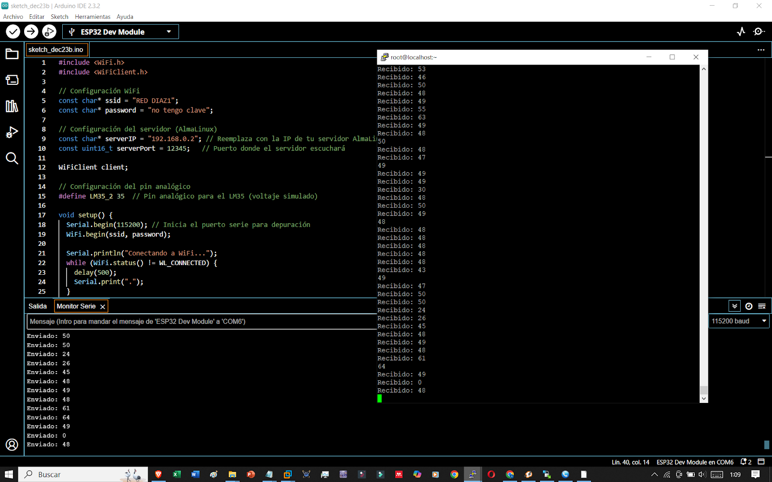Click the PuTTY taskbar icon
This screenshot has height=482, width=772.
472,474
